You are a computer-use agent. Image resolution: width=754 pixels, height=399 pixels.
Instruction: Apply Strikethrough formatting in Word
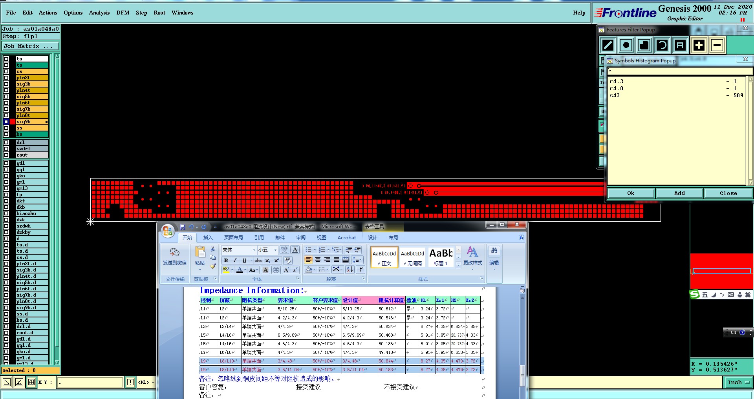(x=258, y=261)
